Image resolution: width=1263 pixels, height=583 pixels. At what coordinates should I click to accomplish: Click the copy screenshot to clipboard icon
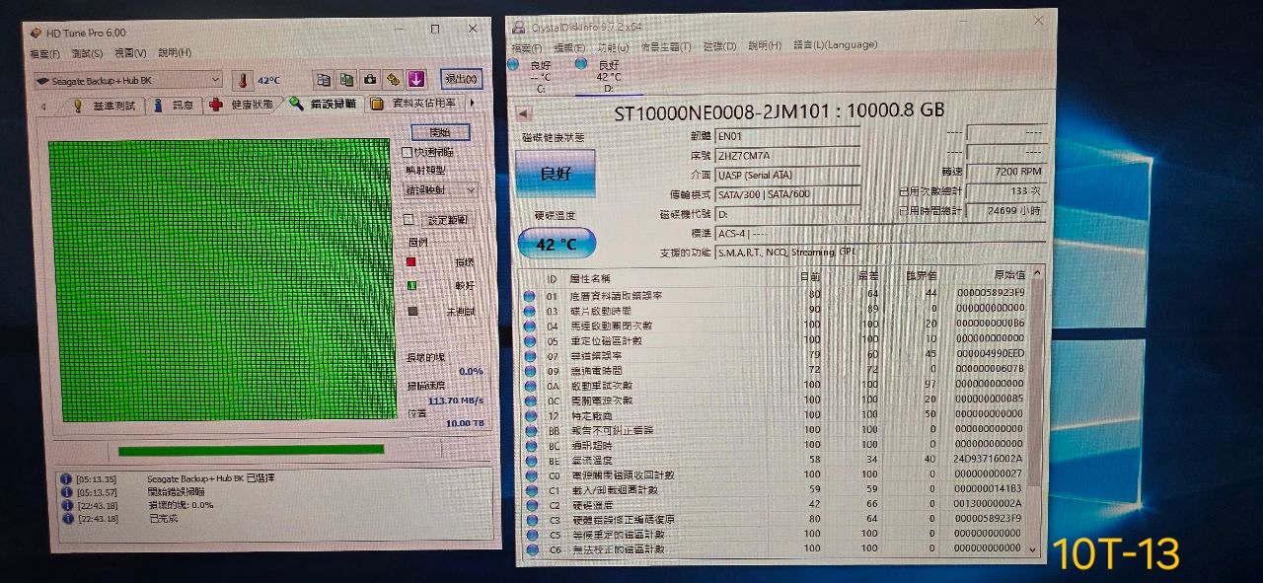click(x=346, y=80)
